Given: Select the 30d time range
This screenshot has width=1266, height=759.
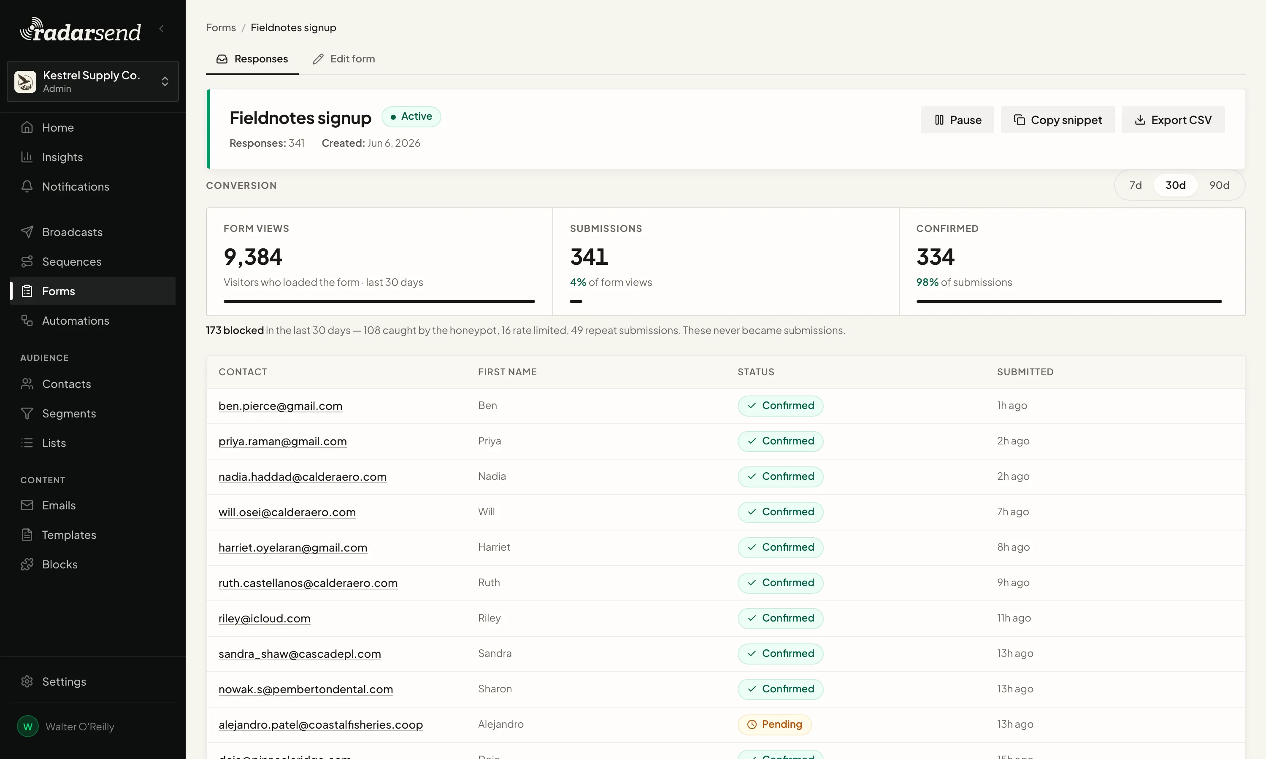Looking at the screenshot, I should click(1175, 185).
